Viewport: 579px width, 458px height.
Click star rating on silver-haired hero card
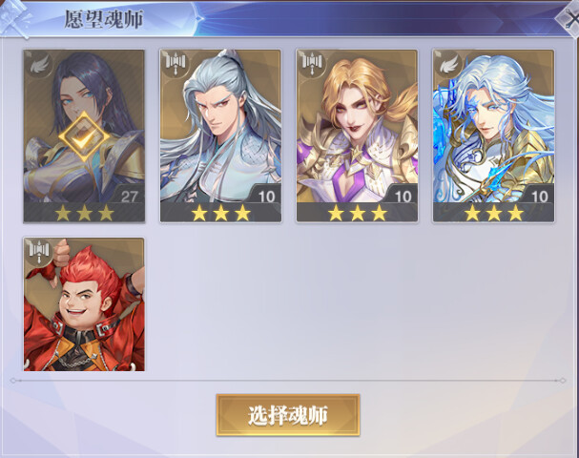221,213
